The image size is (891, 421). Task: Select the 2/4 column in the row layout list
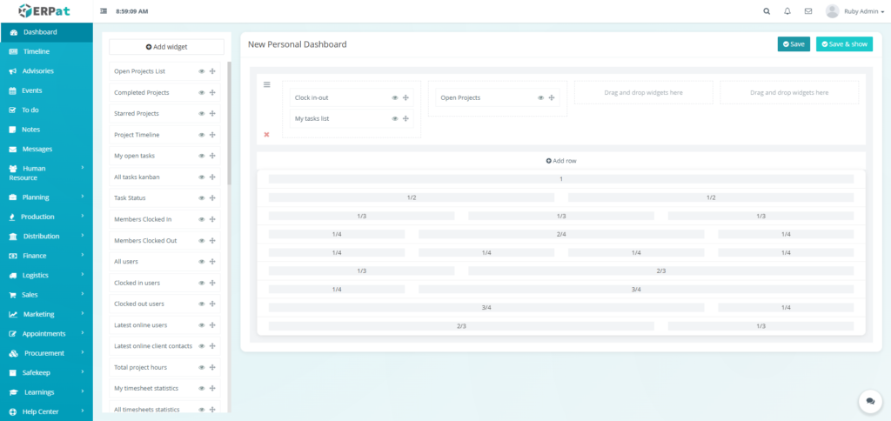coord(561,234)
